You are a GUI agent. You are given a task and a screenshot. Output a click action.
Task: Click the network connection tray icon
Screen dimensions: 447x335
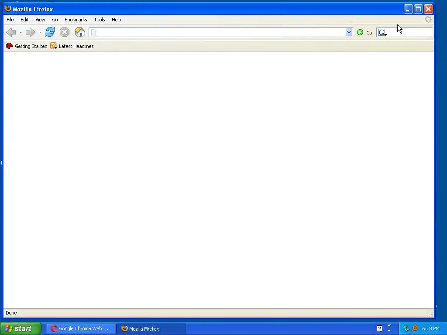[406, 328]
